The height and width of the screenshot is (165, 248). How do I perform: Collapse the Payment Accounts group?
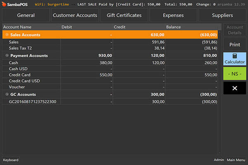pos(7,56)
